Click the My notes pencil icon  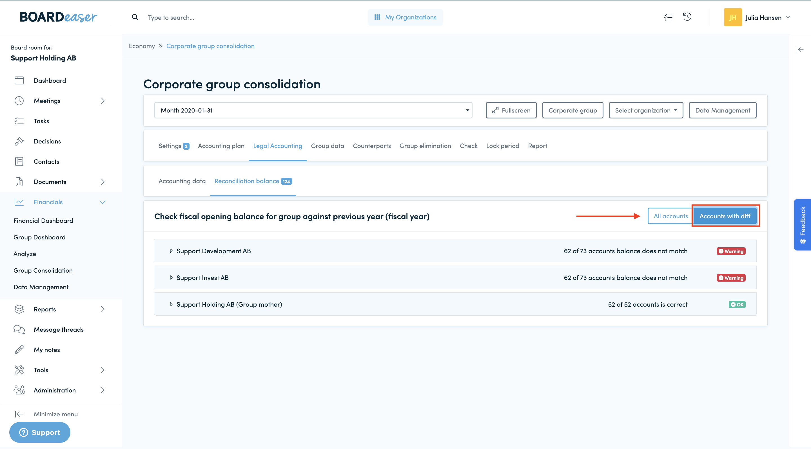click(x=19, y=350)
